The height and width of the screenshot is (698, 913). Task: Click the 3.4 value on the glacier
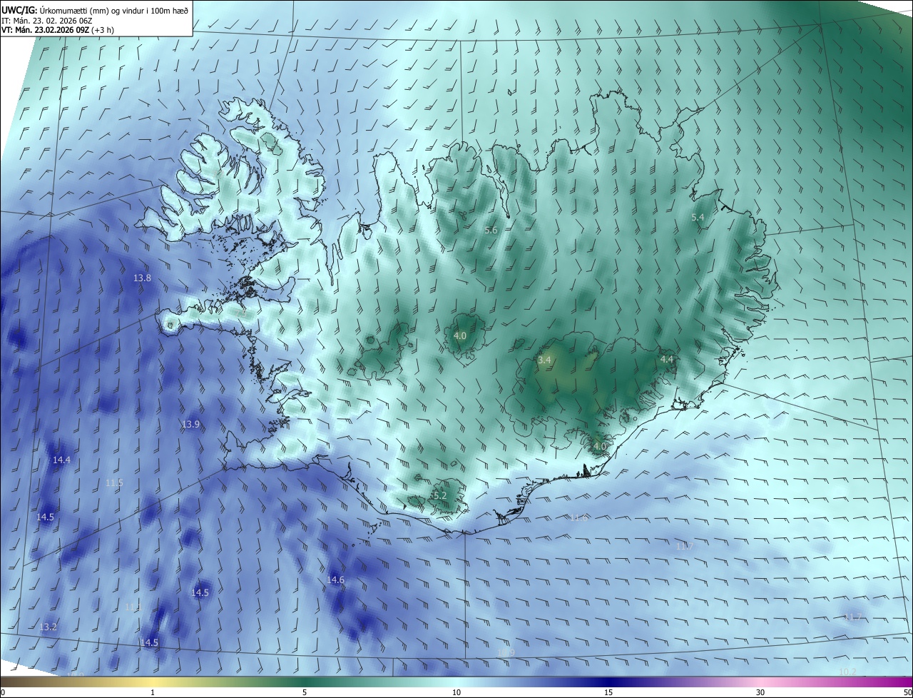544,360
